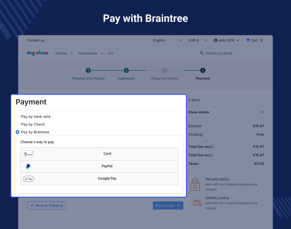The height and width of the screenshot is (229, 291).
Task: Open the Art category
Action: [x=111, y=53]
